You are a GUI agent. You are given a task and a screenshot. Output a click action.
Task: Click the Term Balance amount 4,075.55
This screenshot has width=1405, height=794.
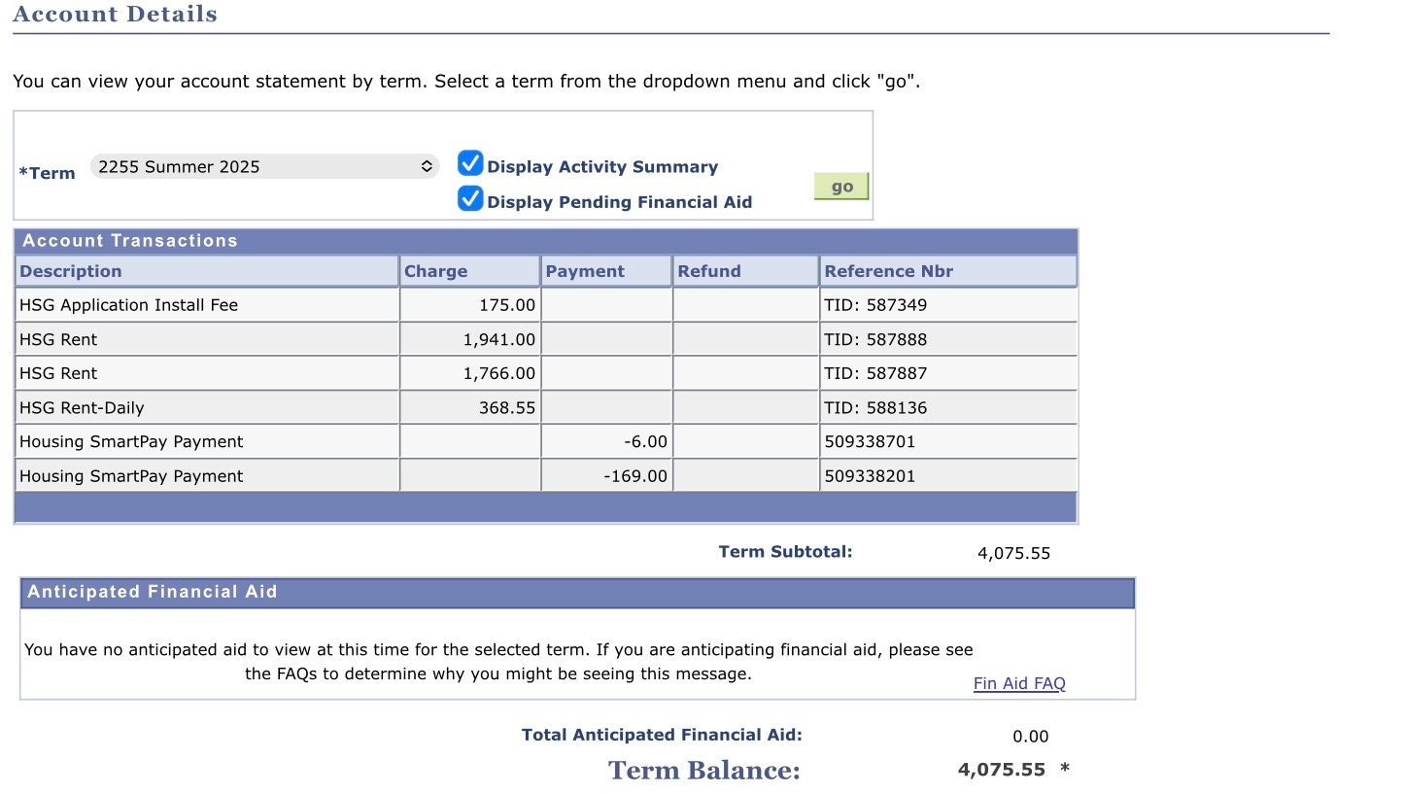(x=1002, y=770)
